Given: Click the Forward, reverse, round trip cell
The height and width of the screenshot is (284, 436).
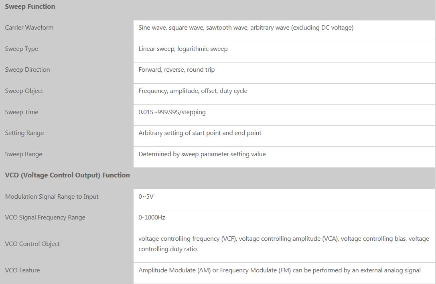Looking at the screenshot, I should pos(176,70).
